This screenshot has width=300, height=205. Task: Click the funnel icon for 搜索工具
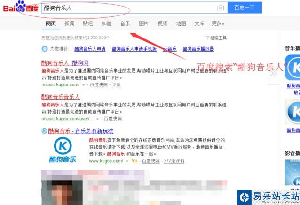point(207,38)
